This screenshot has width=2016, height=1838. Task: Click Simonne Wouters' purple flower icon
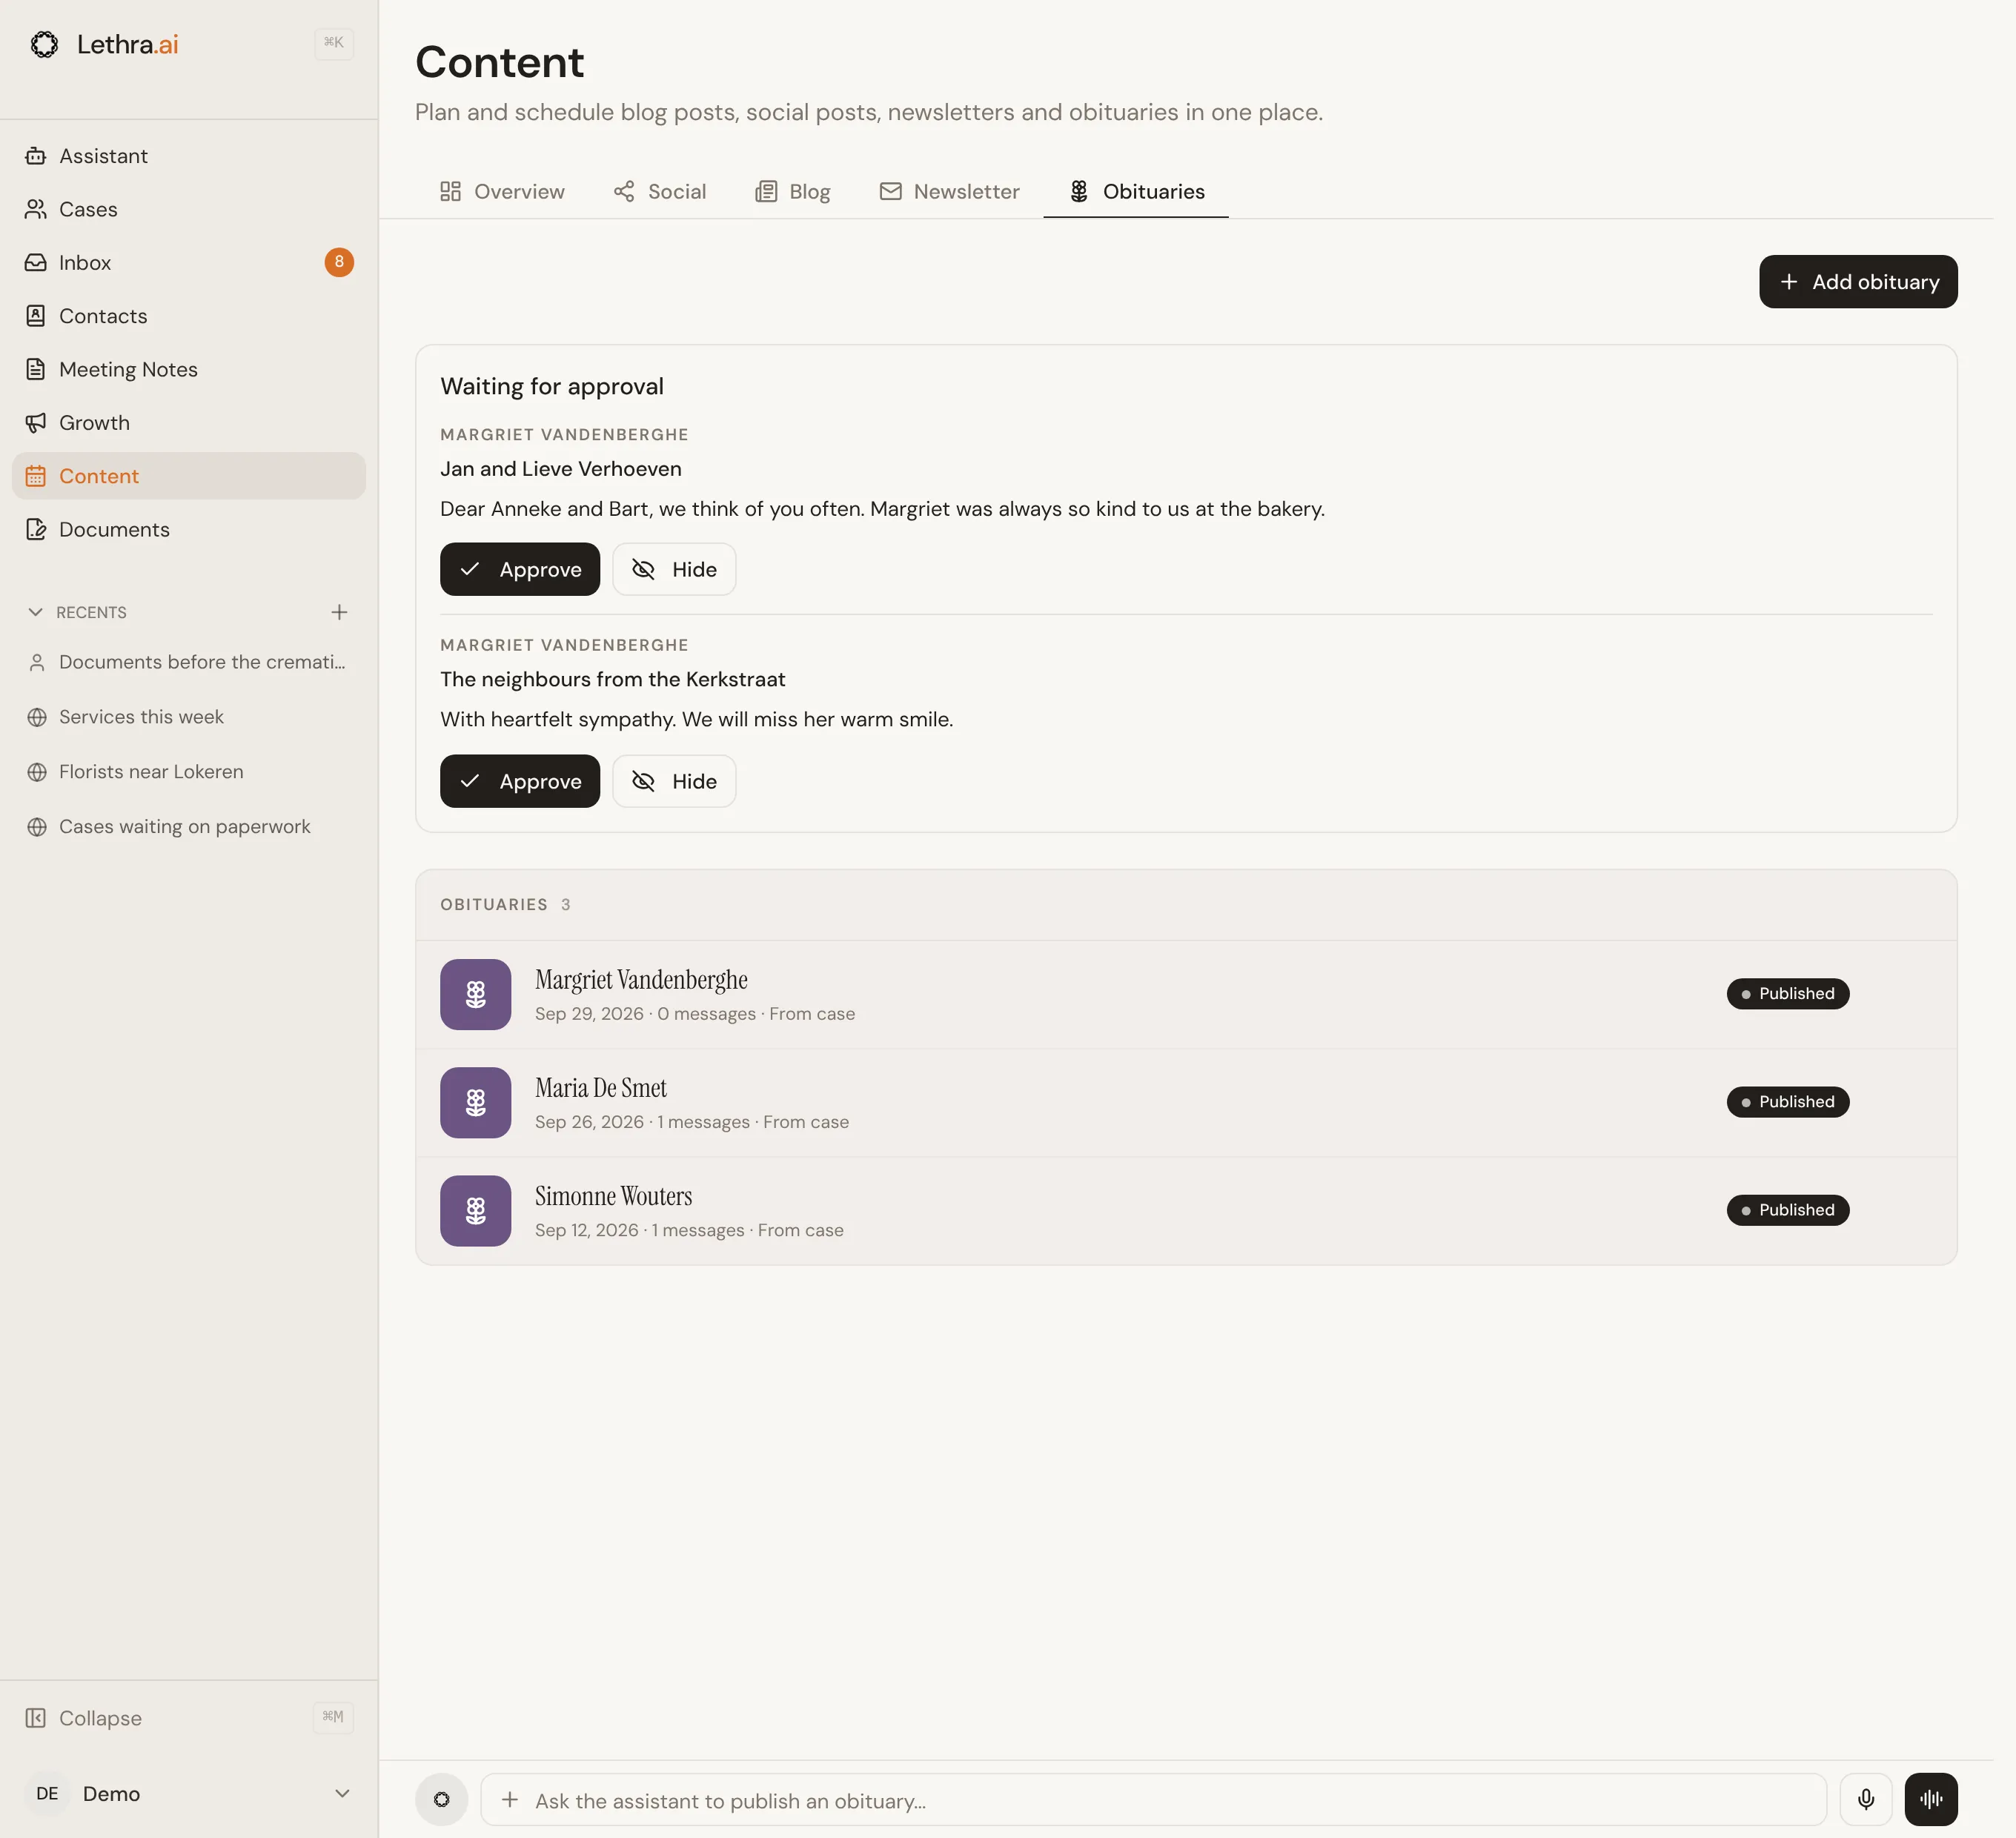click(x=476, y=1210)
